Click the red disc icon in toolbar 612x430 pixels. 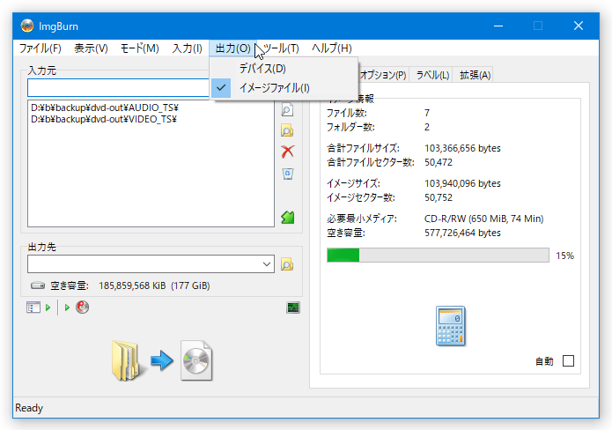tap(83, 308)
